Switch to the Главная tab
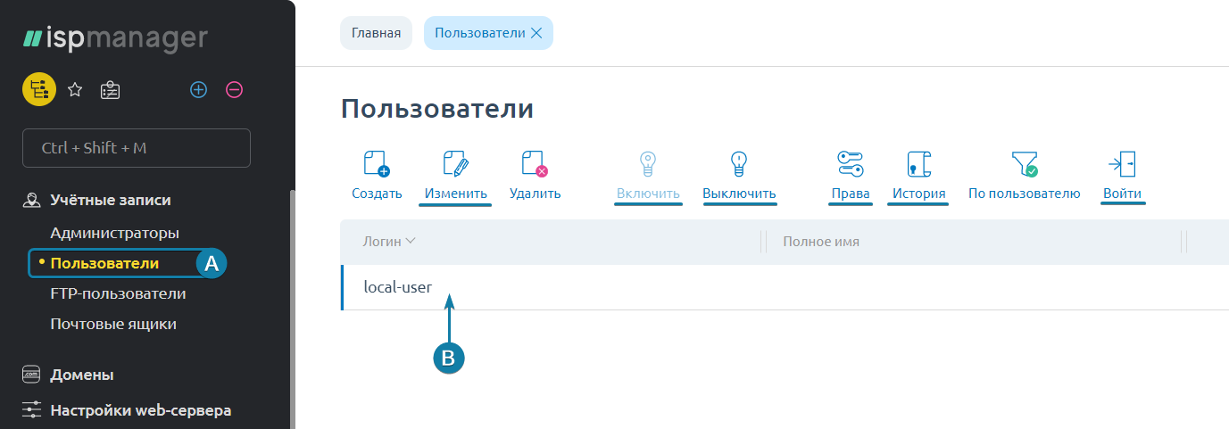 click(x=376, y=33)
